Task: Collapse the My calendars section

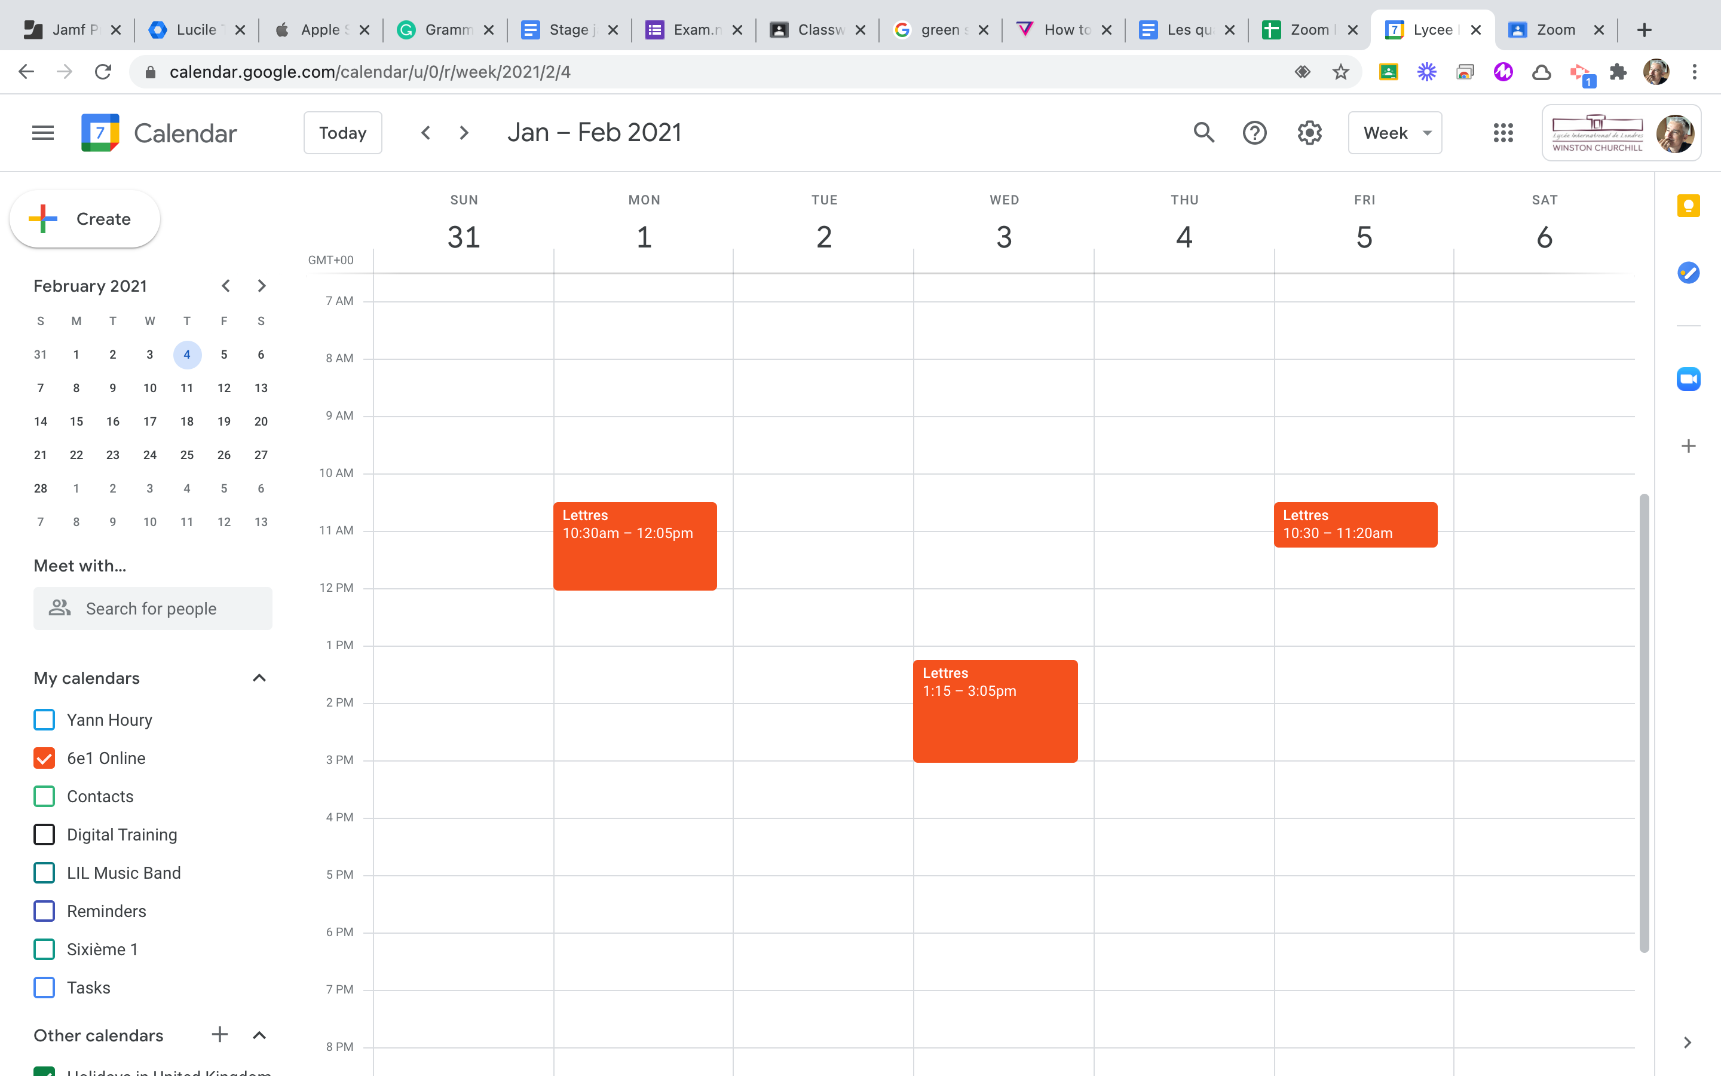Action: [259, 678]
